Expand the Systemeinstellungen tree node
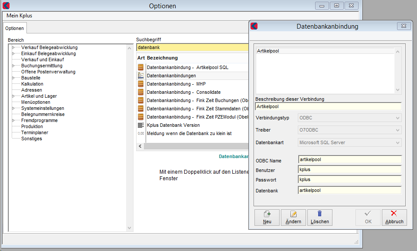This screenshot has width=417, height=251. click(x=13, y=108)
